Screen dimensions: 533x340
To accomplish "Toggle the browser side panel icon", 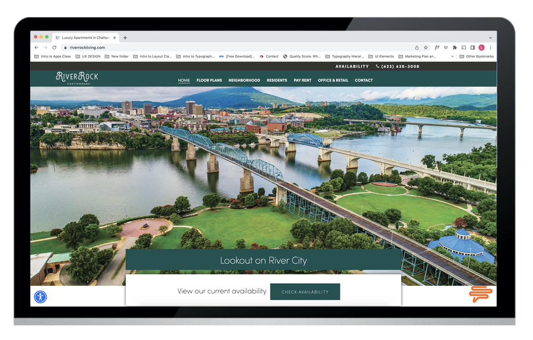I will (473, 48).
